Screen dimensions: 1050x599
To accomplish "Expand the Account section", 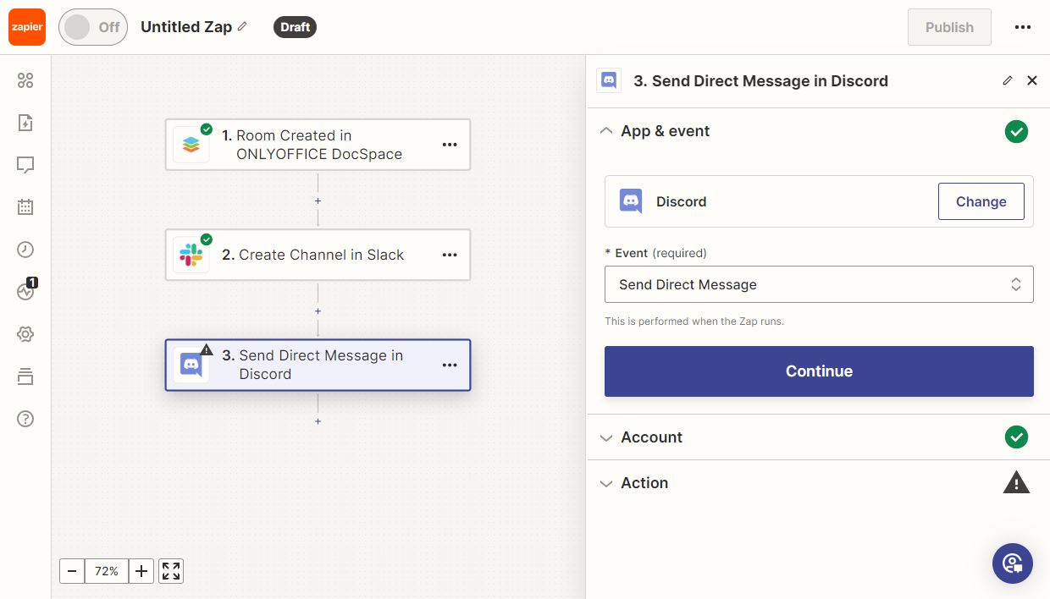I will 651,437.
